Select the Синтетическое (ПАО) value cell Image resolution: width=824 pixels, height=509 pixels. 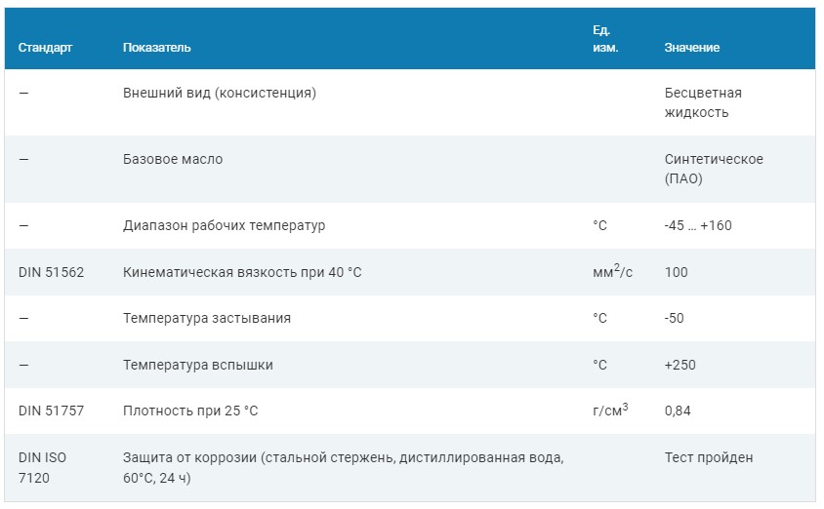[714, 169]
